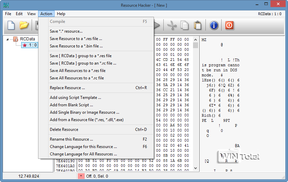
Task: Click the scissors Cut toolbar icon
Action: 172,25
